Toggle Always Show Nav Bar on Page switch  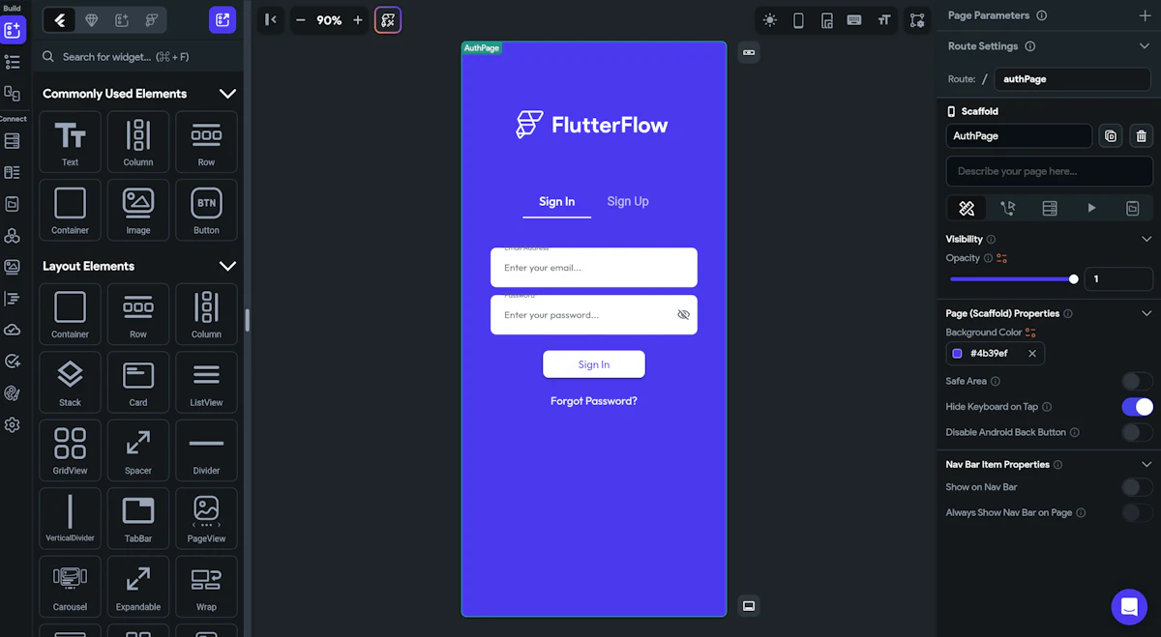pos(1137,513)
